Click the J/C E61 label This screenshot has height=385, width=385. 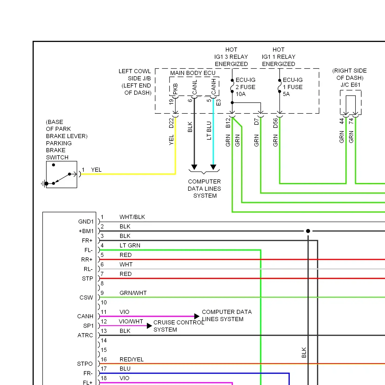(350, 85)
